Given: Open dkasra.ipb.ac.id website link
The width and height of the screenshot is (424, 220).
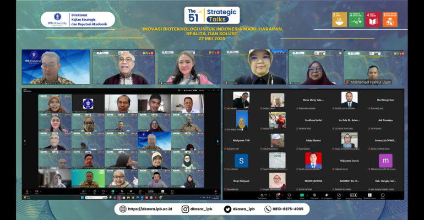Looking at the screenshot, I should click(146, 209).
